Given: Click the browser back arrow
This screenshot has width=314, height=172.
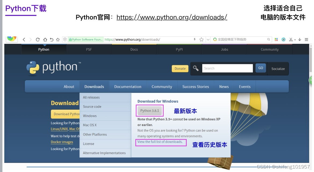Looking at the screenshot, I should pos(24,40).
